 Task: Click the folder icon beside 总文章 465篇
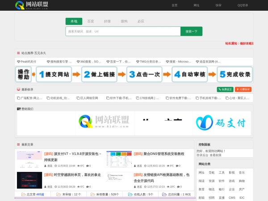(x=23, y=194)
